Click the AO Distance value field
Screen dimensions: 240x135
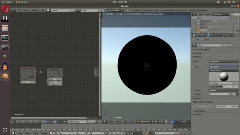227,106
